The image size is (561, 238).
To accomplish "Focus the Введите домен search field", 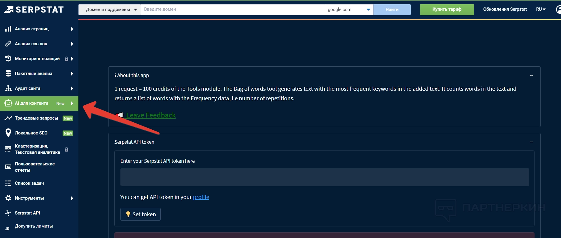I will (233, 10).
